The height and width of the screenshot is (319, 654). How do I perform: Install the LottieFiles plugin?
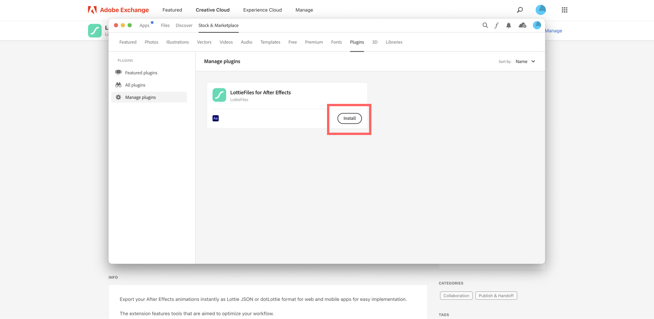tap(350, 118)
